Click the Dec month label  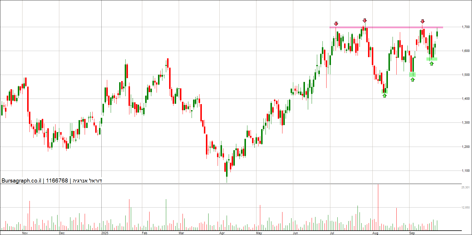point(62,233)
